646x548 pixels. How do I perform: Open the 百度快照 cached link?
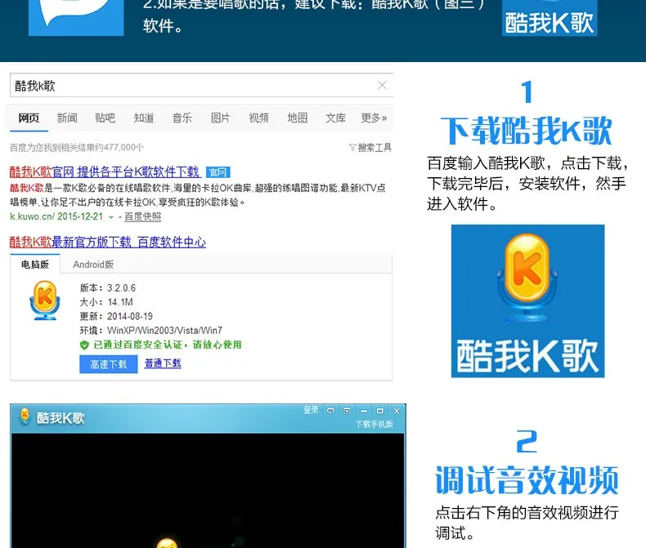[x=142, y=216]
